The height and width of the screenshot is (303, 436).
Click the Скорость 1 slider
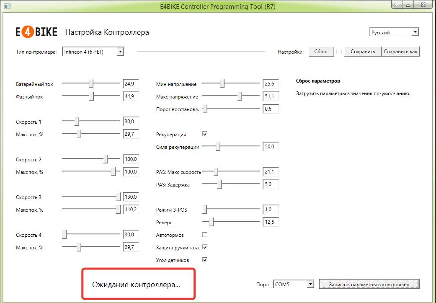(x=91, y=121)
